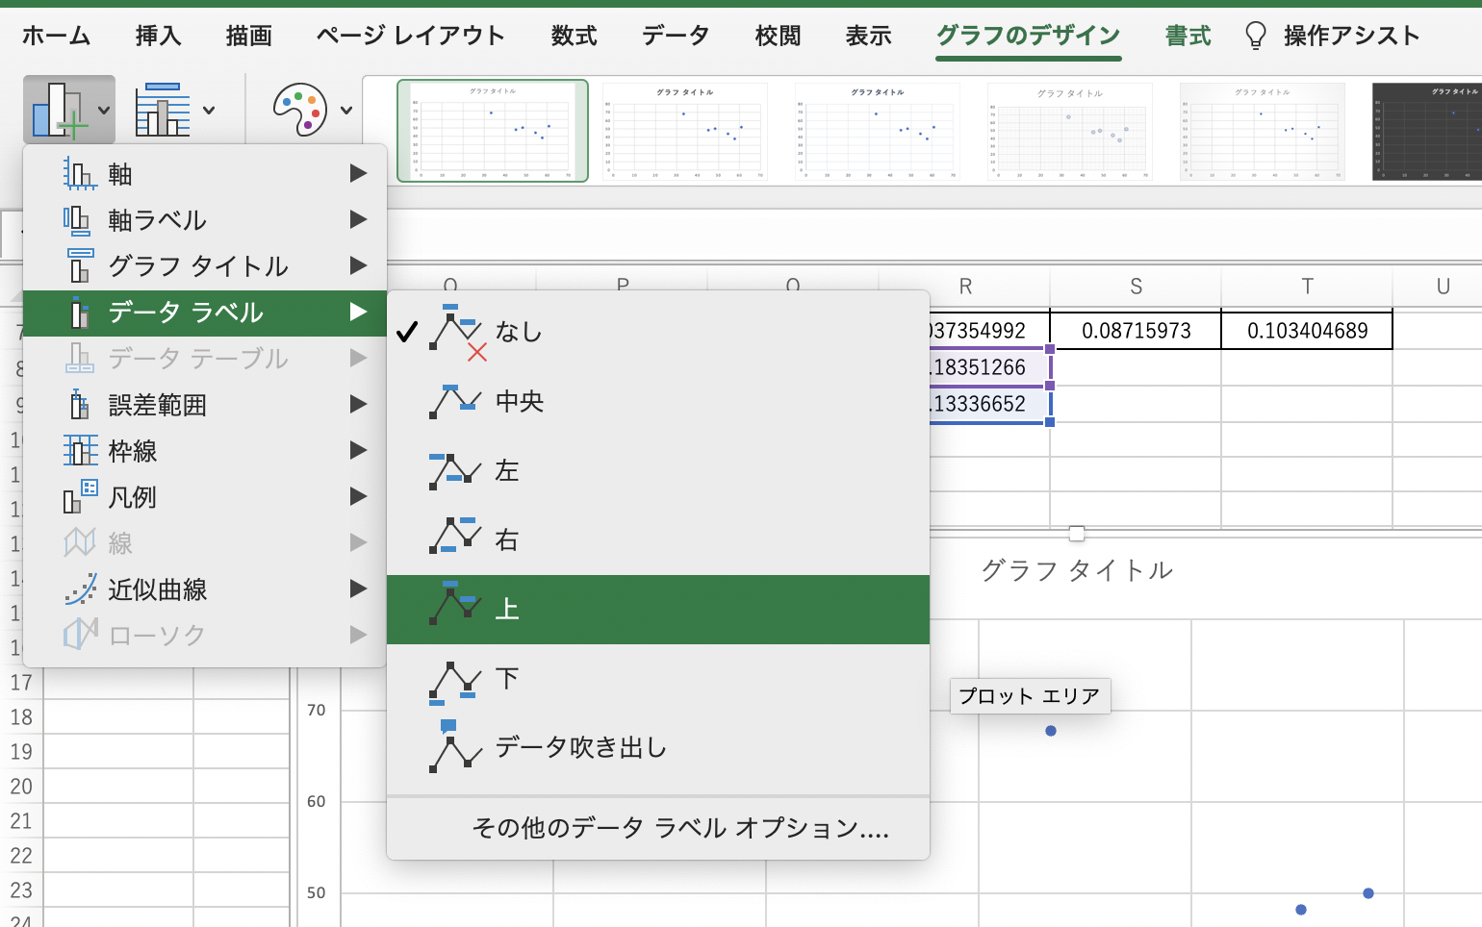The height and width of the screenshot is (927, 1482).
Task: Click the データ吹き出し callout icon
Action: click(454, 746)
